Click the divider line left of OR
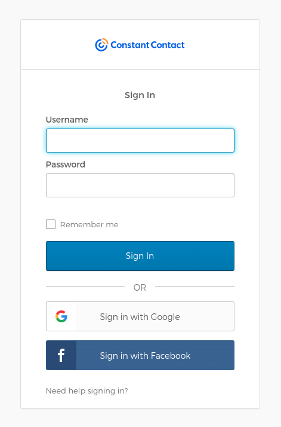 (85, 286)
